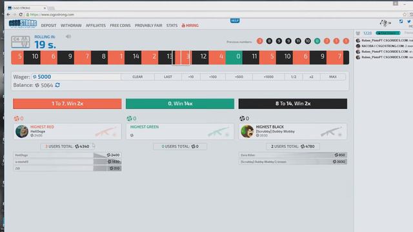Open the DEPOSIT page
413x232 pixels.
tap(49, 26)
